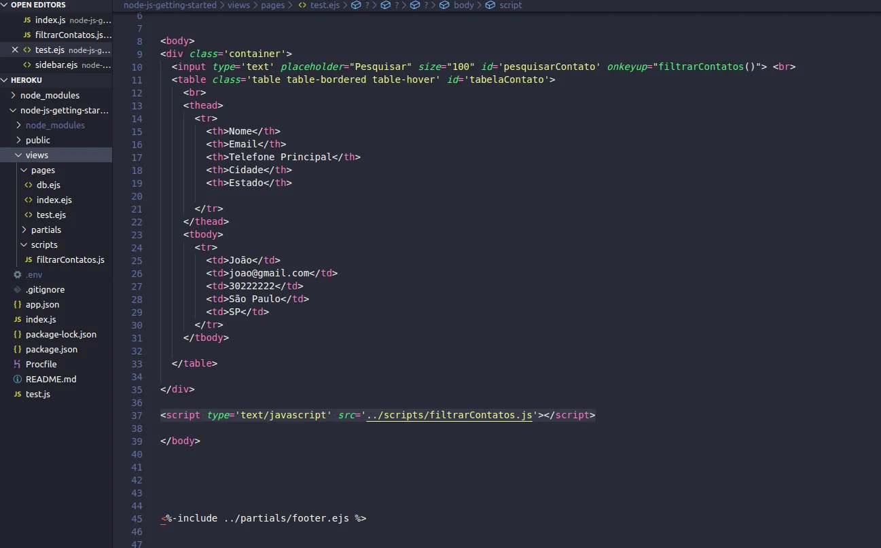This screenshot has height=548, width=881.
Task: Click line number 37 in the gutter
Action: click(x=137, y=415)
